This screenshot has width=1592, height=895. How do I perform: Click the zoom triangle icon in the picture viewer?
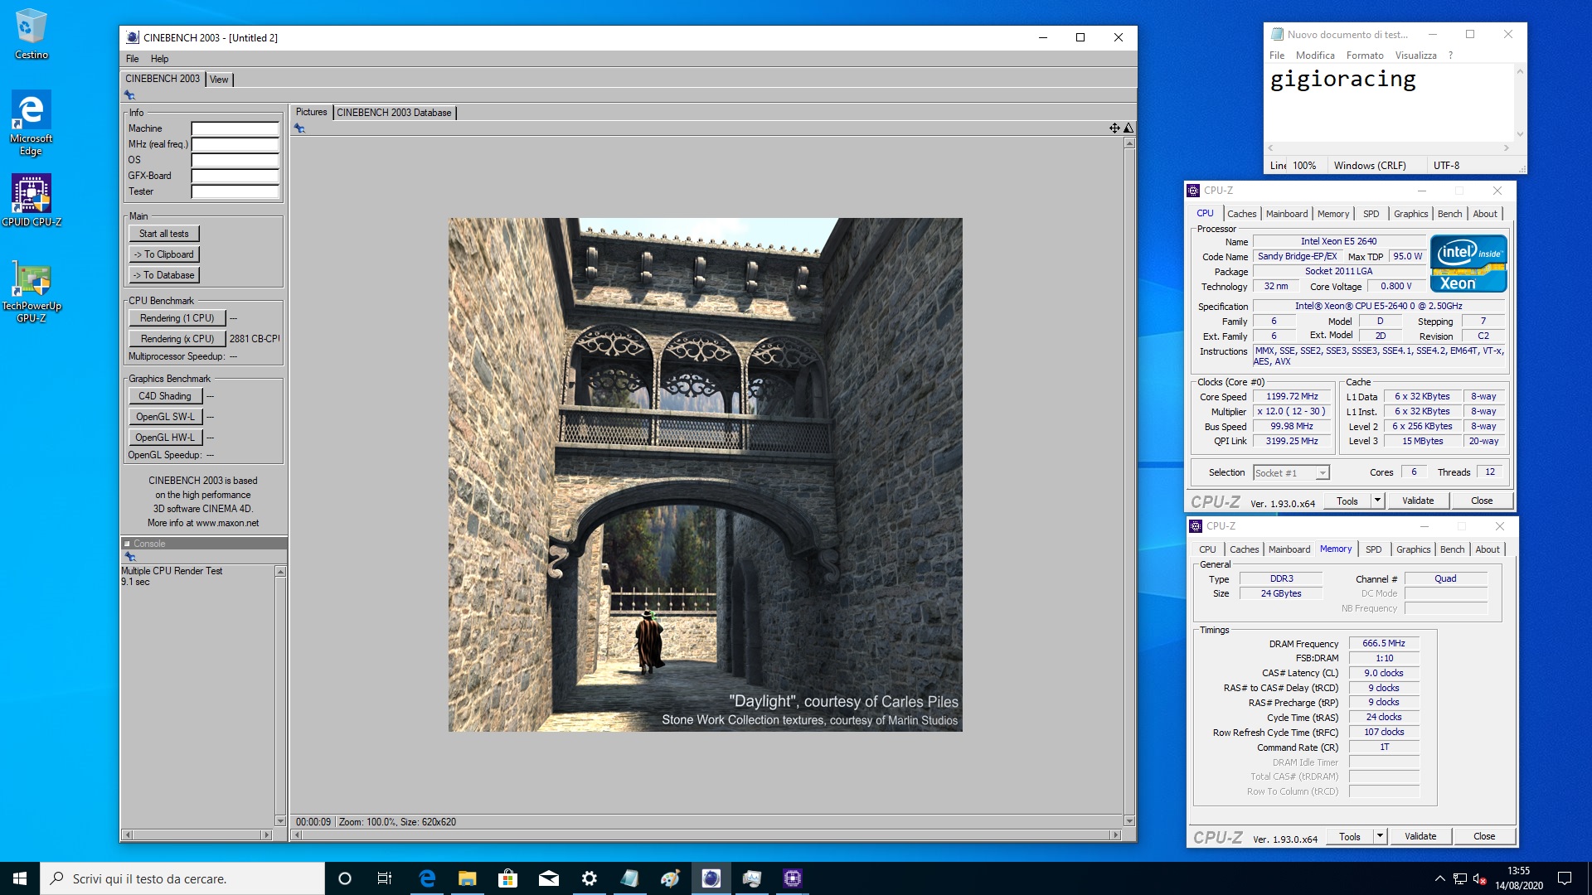1128,128
